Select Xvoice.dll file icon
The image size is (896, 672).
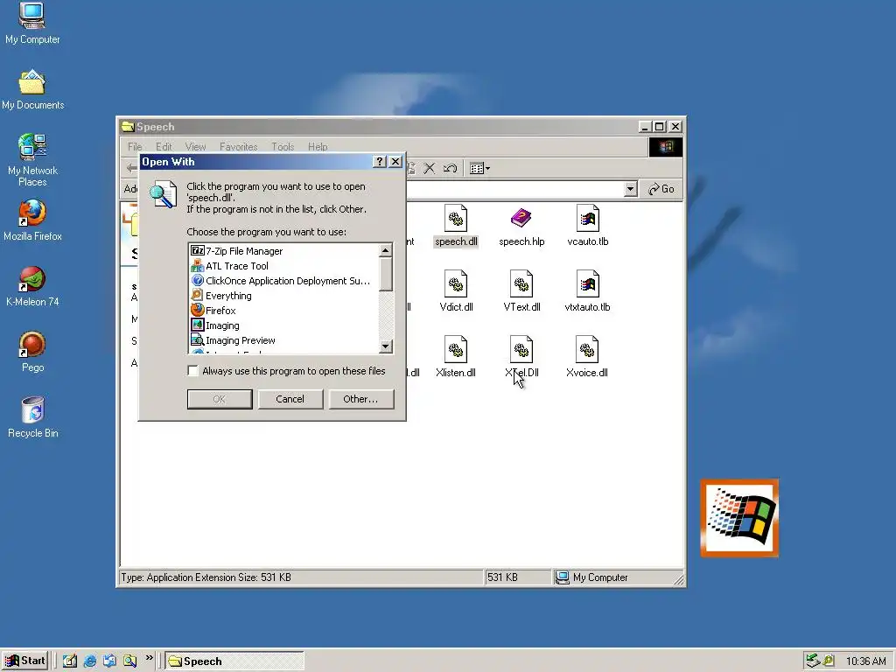click(587, 357)
